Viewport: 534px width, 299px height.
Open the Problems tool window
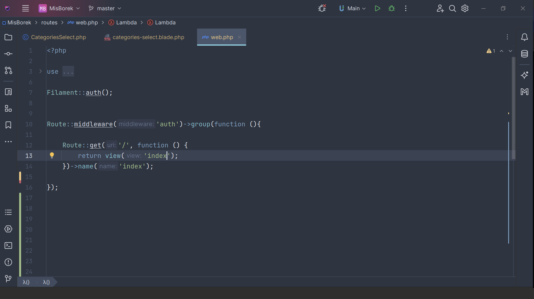click(8, 262)
